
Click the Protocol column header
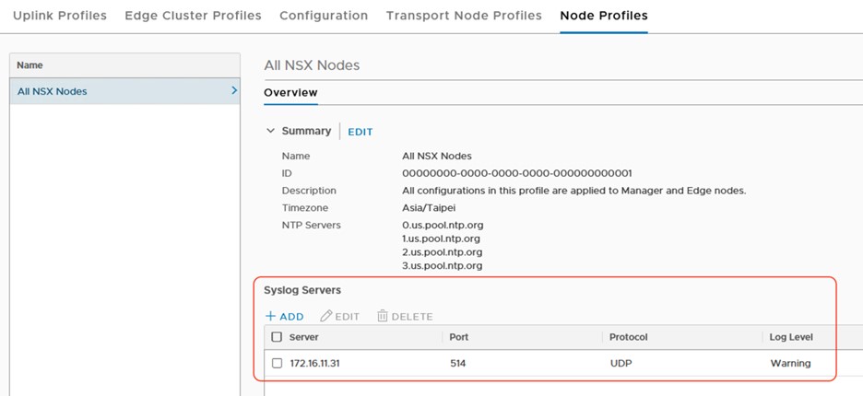click(629, 337)
